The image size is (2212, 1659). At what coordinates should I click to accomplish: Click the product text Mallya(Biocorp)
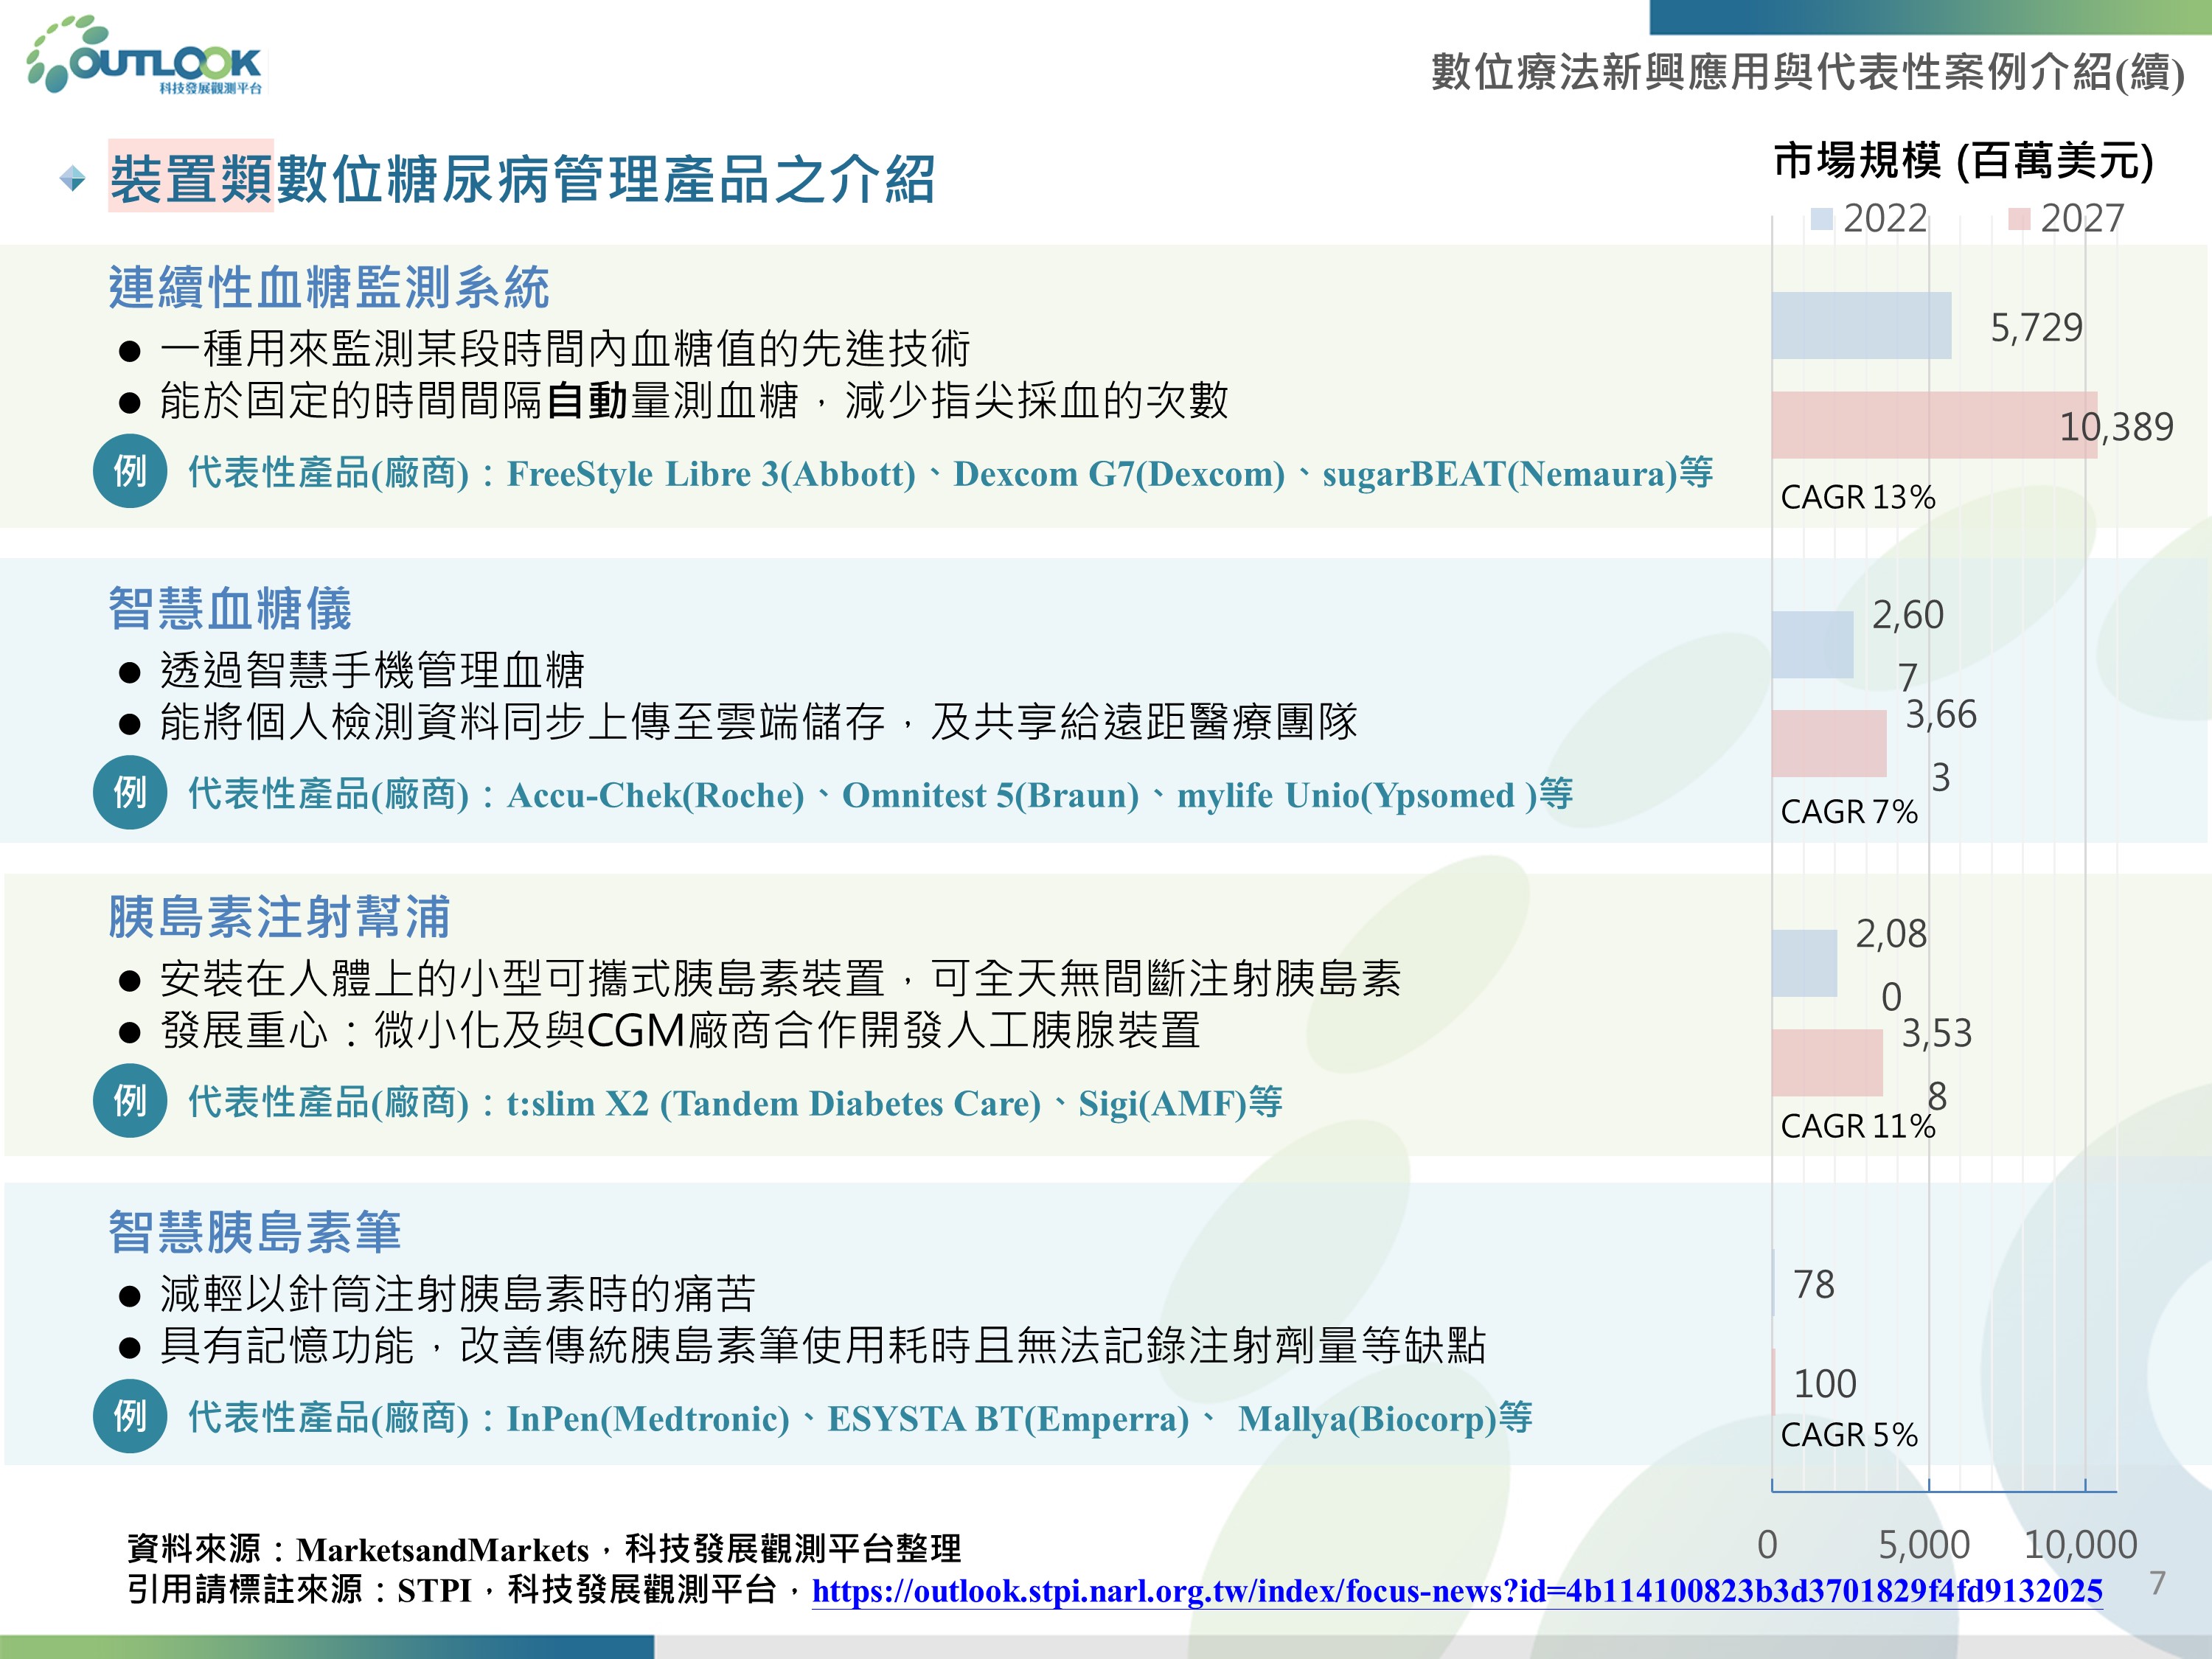(1367, 1419)
